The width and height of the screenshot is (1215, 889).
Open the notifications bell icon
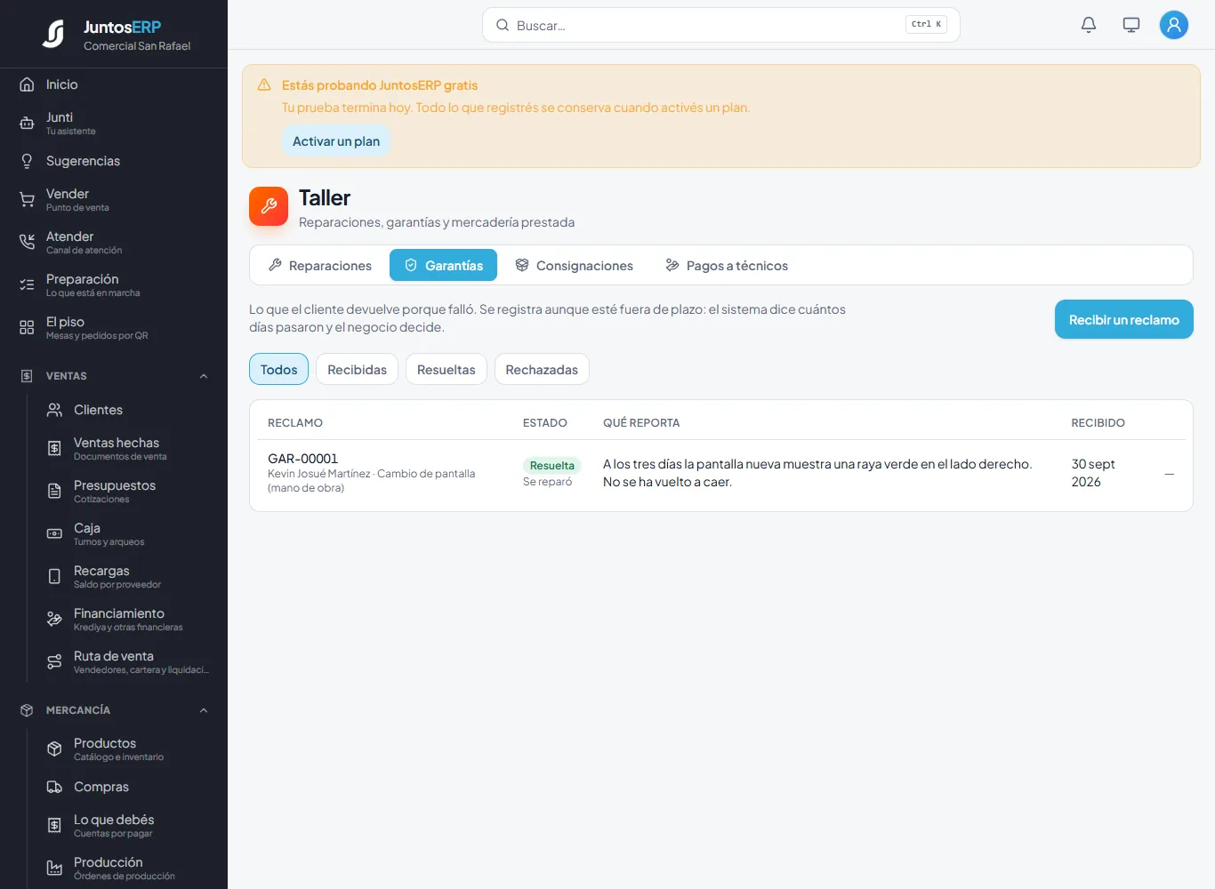coord(1089,25)
